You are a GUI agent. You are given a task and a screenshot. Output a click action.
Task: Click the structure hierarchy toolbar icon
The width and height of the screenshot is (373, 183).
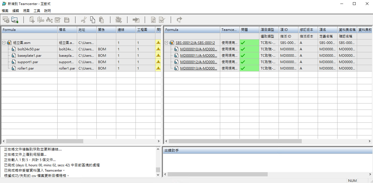coord(49,20)
